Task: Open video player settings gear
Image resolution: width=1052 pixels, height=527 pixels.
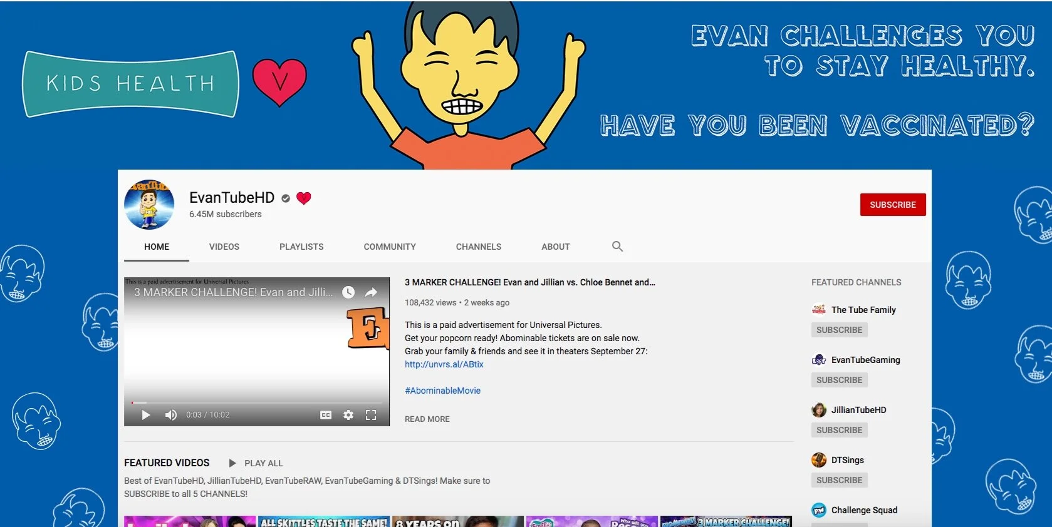Action: (348, 415)
